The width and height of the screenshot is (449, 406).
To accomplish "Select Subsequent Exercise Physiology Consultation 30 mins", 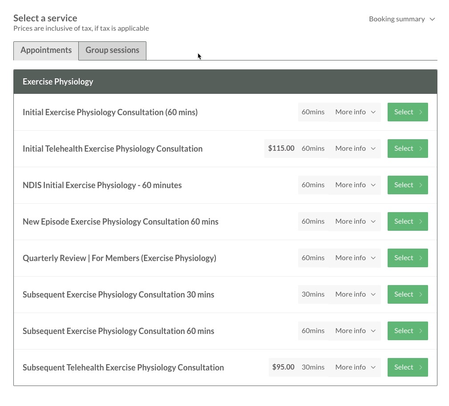I will point(408,294).
